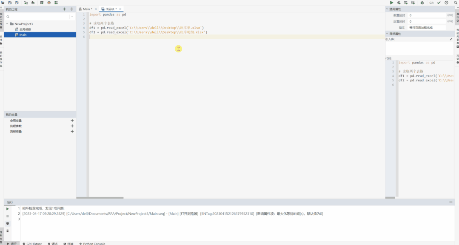This screenshot has width=459, height=245.
Task: Clear run log with the trash icon
Action: tap(8, 231)
